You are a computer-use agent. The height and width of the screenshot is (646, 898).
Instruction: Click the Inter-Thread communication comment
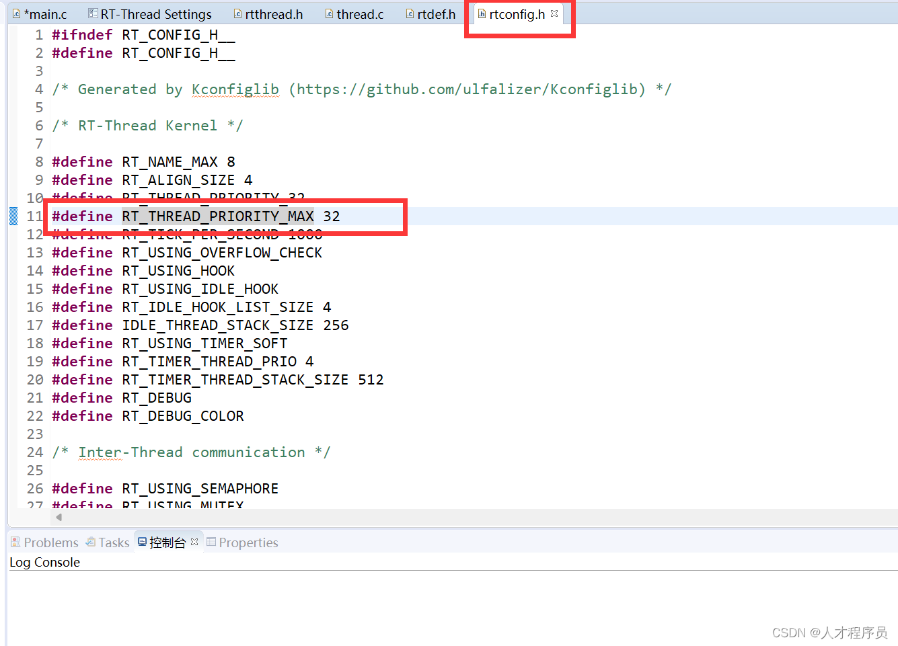coord(191,452)
